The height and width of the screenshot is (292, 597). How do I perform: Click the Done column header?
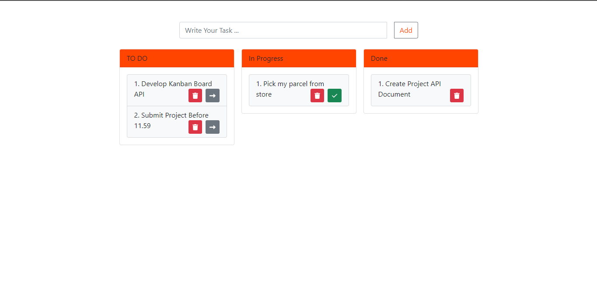coord(421,59)
